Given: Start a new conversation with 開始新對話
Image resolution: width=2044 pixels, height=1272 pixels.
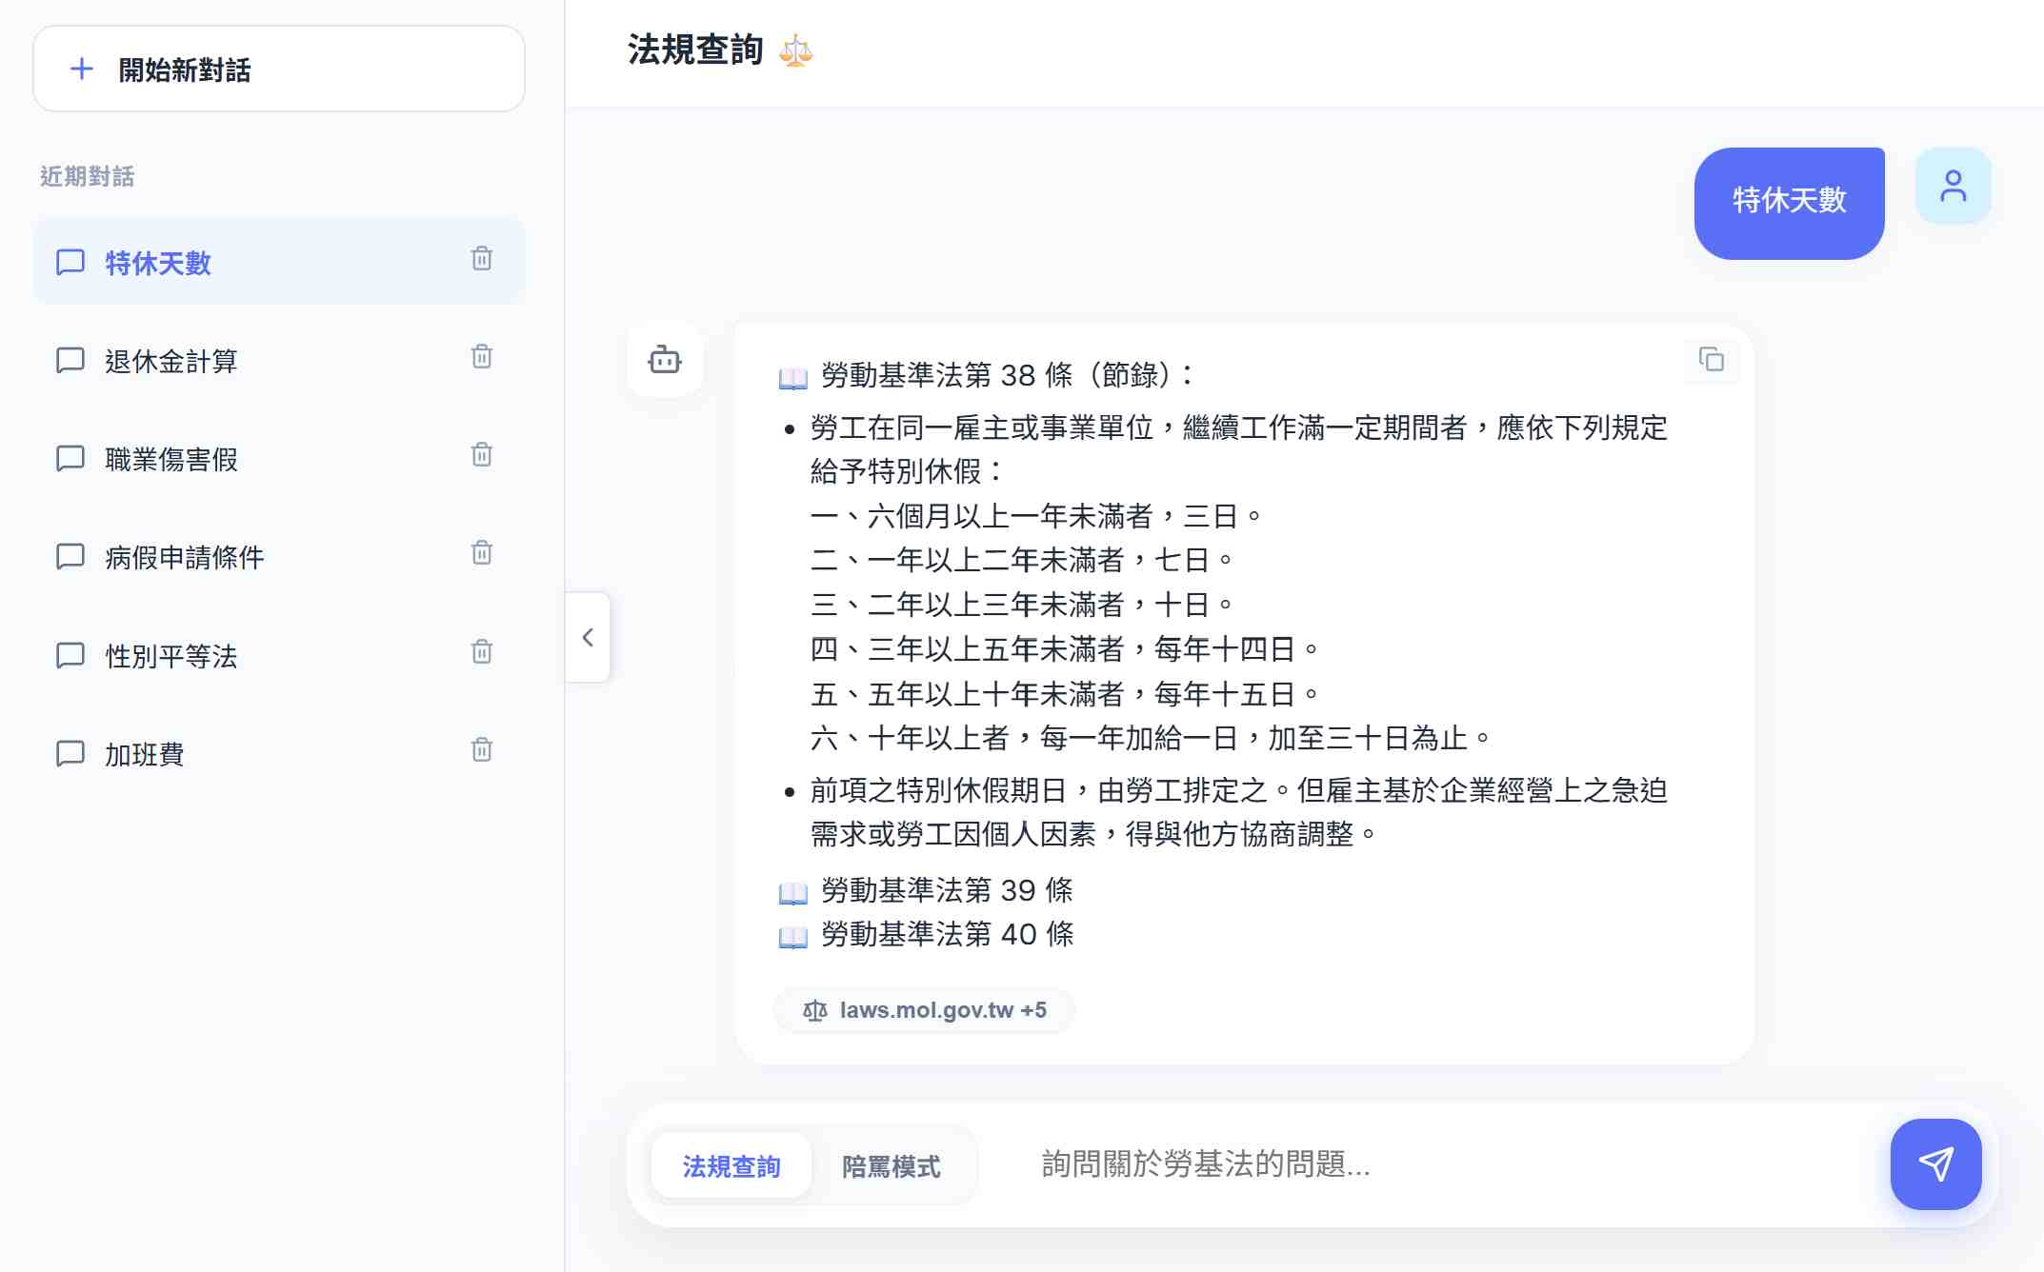Looking at the screenshot, I should 279,70.
